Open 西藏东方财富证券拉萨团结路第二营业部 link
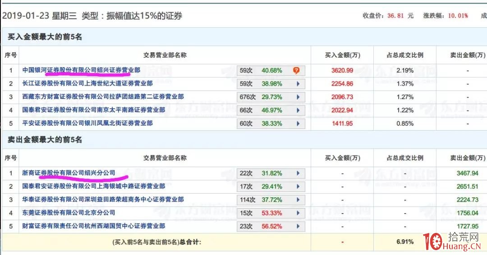The image size is (487, 255). (x=103, y=97)
